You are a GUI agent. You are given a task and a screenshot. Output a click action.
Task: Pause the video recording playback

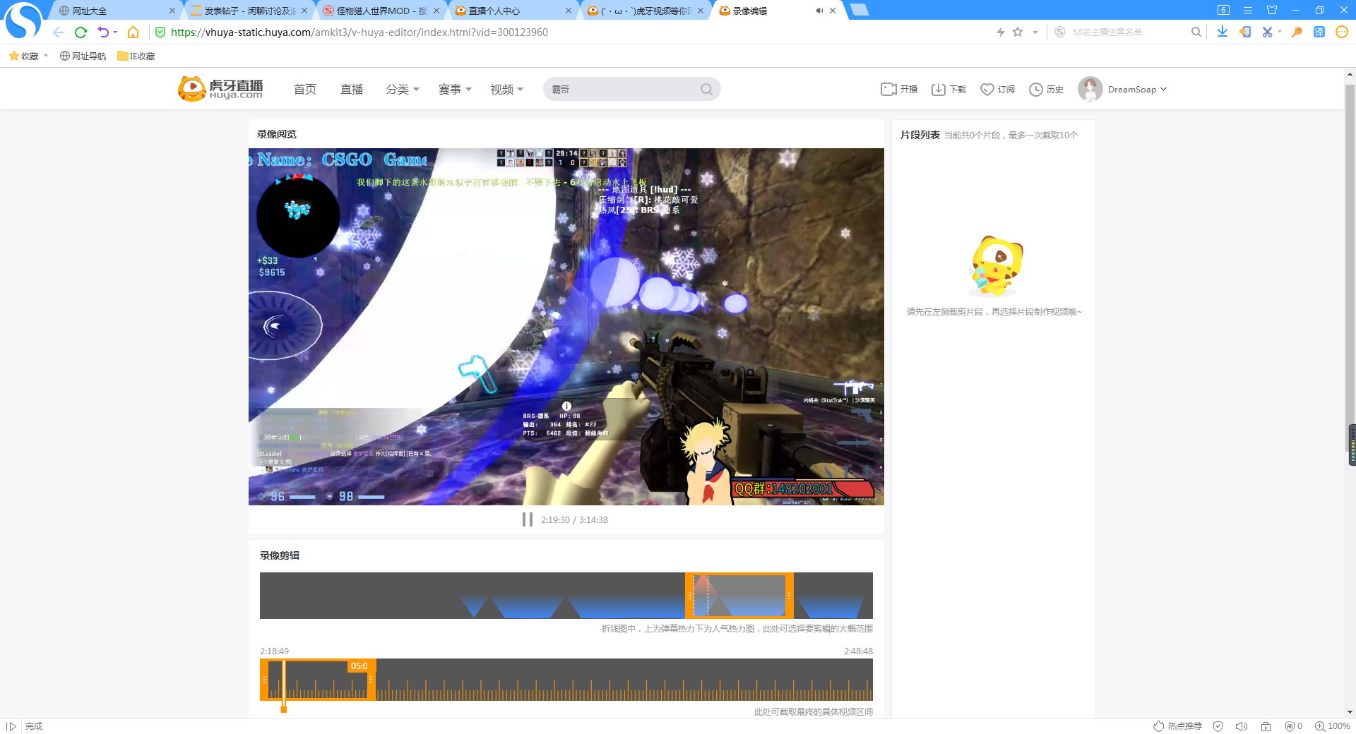click(527, 519)
